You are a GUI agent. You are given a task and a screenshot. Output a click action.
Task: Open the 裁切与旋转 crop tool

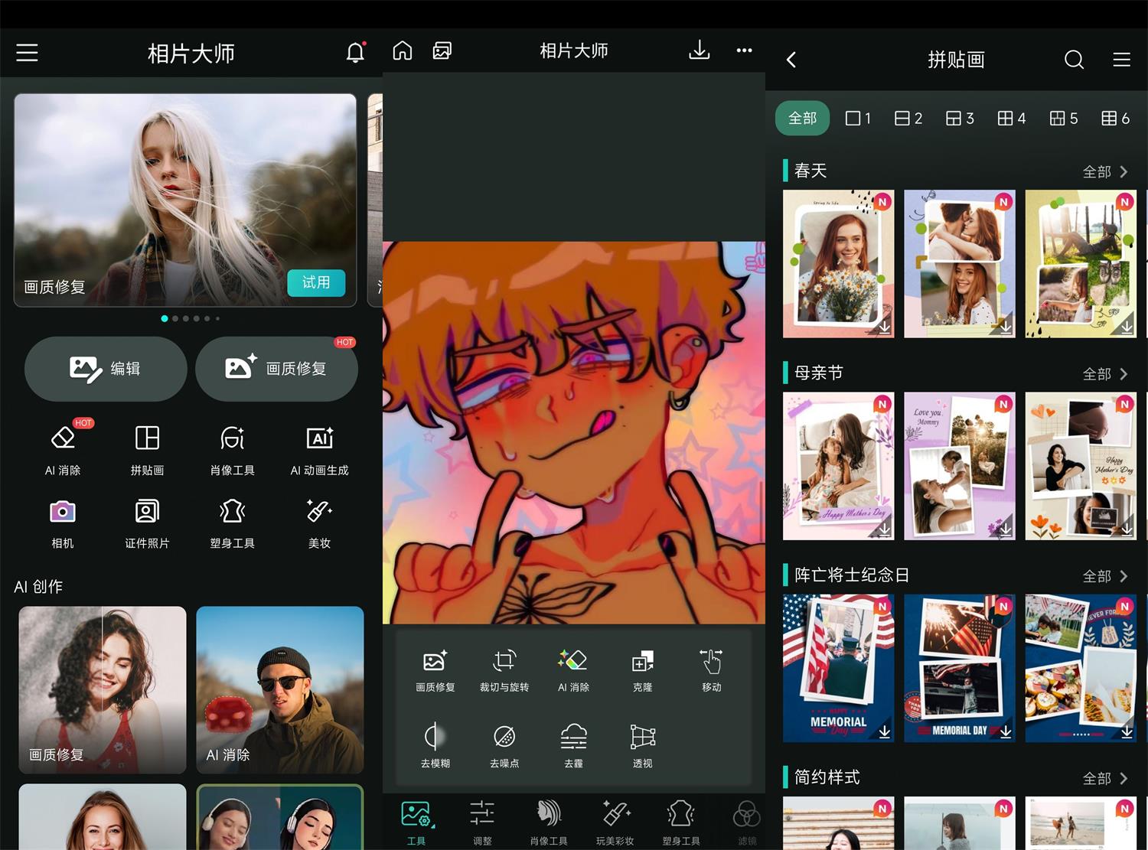click(x=504, y=669)
